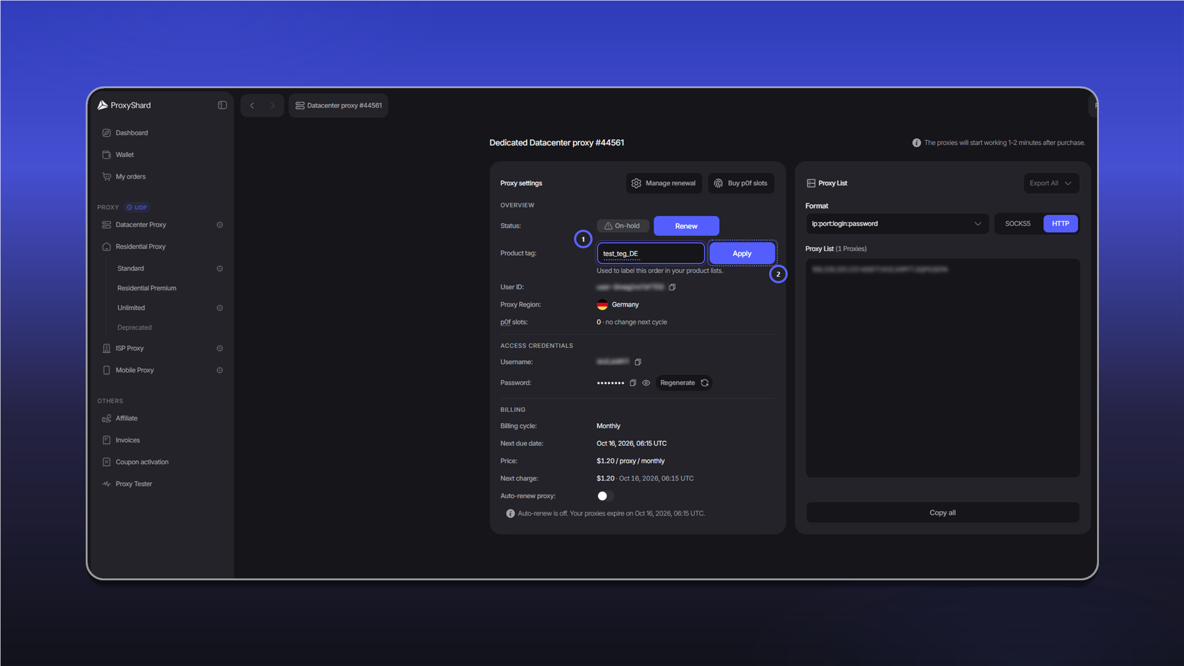Viewport: 1184px width, 666px height.
Task: Select SOCKS5 protocol
Action: [1017, 224]
